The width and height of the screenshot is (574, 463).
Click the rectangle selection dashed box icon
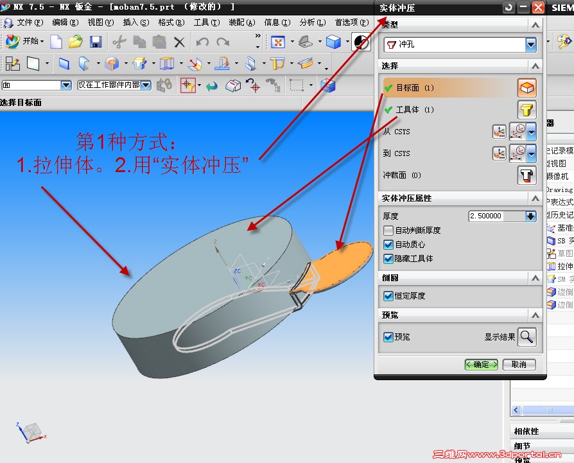(x=297, y=85)
